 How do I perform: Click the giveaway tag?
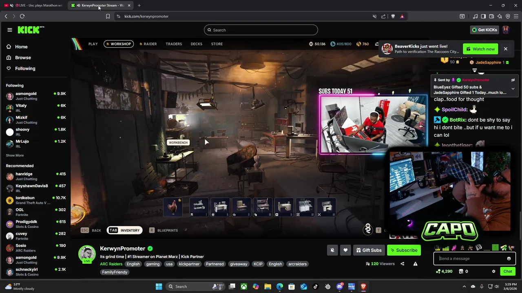pyautogui.click(x=239, y=264)
